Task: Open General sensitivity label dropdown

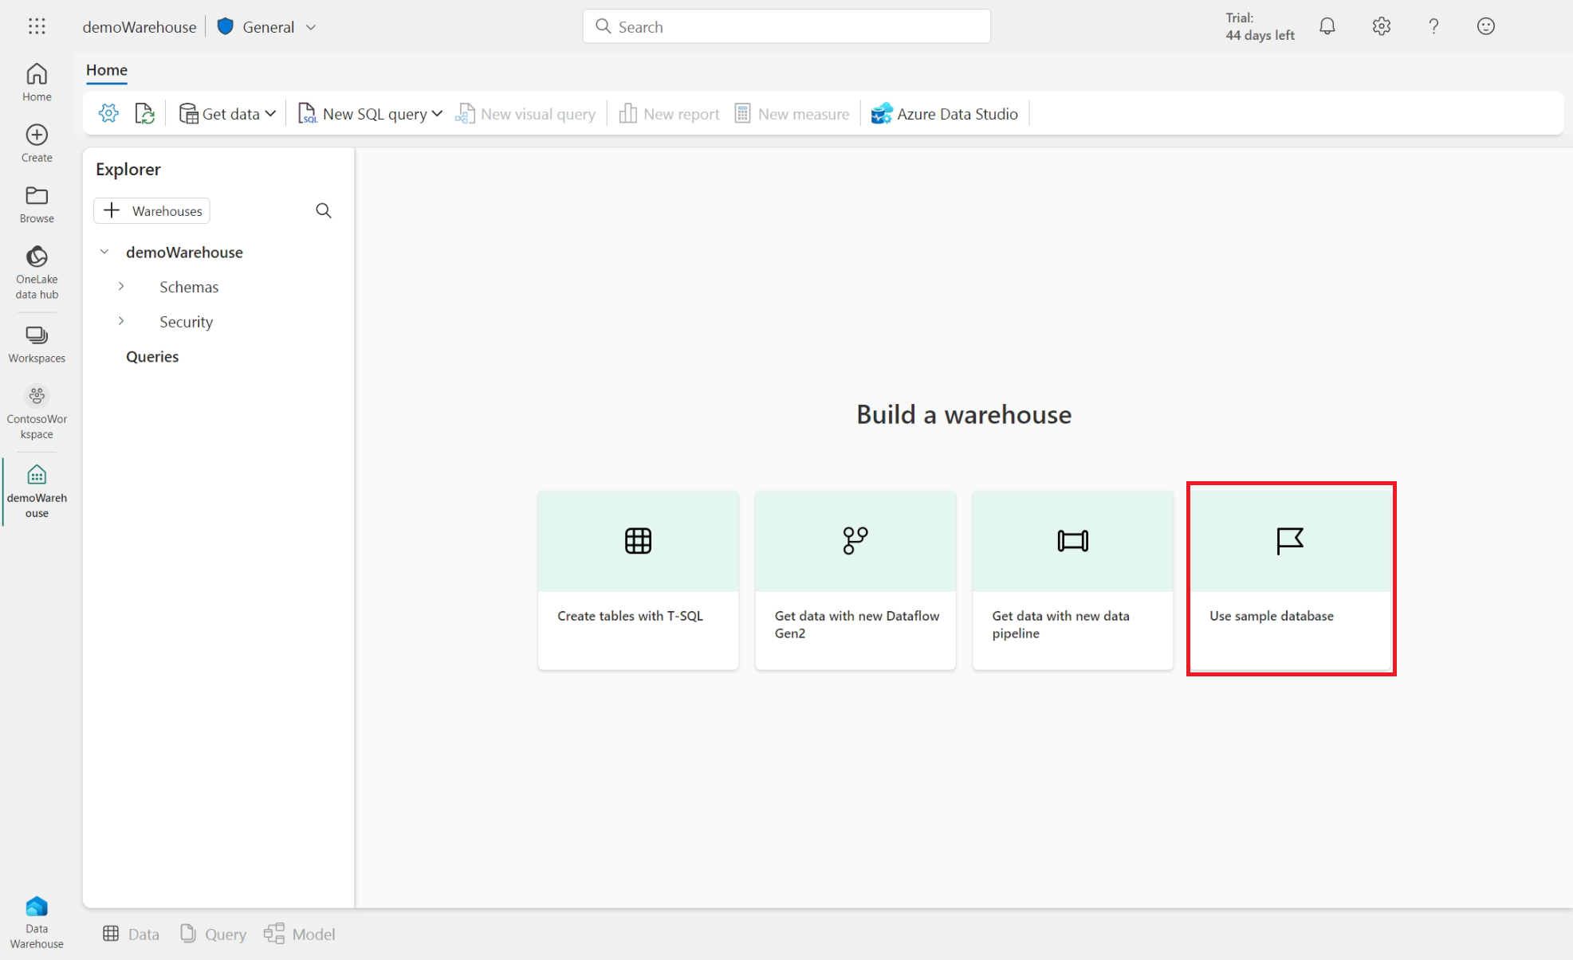Action: coord(268,27)
